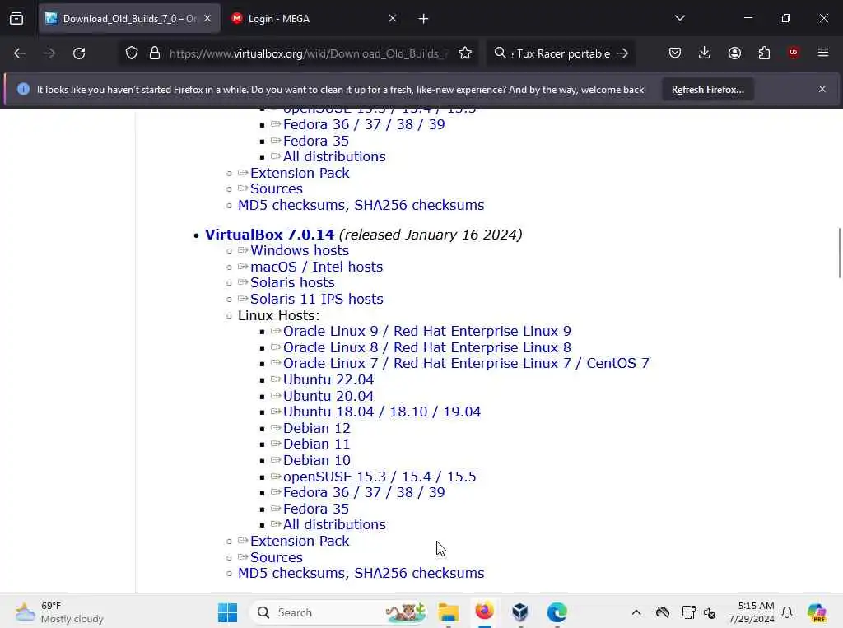Open MD5 checksums above VirtualBox 7.0.14
843x628 pixels.
pos(291,206)
